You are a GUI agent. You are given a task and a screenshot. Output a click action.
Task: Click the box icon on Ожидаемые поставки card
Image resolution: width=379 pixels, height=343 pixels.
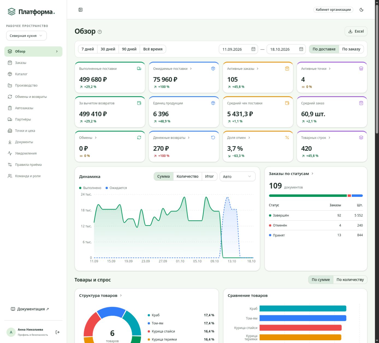pos(213,69)
